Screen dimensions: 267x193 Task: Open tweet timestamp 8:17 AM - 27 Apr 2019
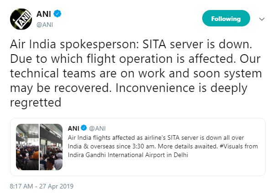click(42, 186)
